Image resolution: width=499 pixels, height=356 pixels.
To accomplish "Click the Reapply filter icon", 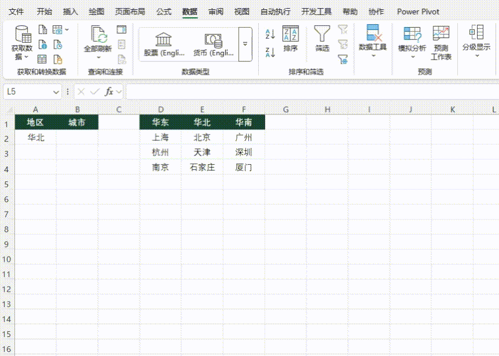I will [x=343, y=44].
